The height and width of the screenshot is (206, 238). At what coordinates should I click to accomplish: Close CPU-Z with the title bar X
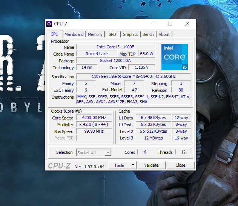pos(187,24)
